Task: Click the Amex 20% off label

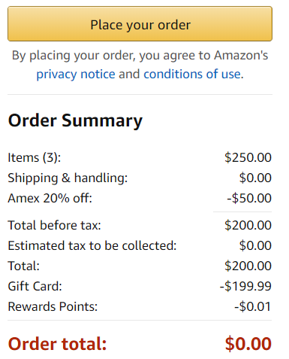Action: click(50, 198)
